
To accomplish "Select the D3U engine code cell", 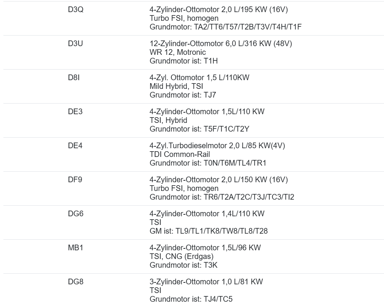I will pos(76,43).
